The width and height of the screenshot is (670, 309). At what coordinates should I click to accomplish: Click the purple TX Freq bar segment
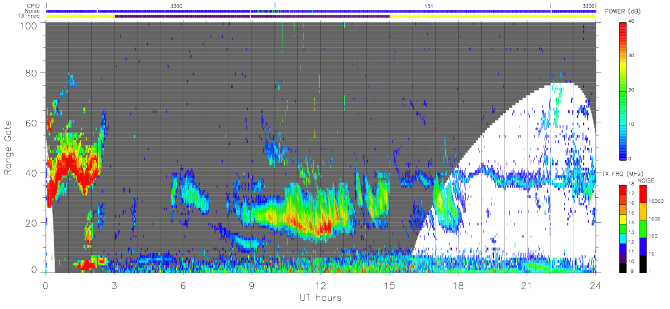point(252,16)
